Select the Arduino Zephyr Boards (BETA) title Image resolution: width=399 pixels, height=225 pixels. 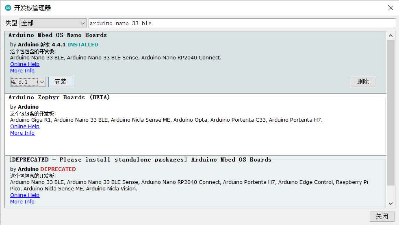click(59, 97)
